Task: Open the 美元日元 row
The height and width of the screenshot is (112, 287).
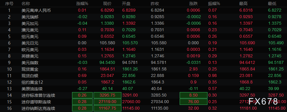Action: (143, 43)
